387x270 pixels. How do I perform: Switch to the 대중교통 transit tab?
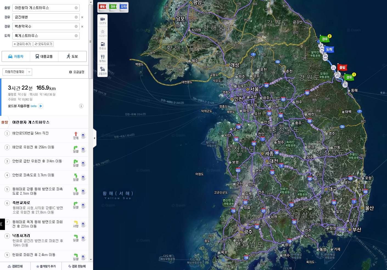point(44,56)
